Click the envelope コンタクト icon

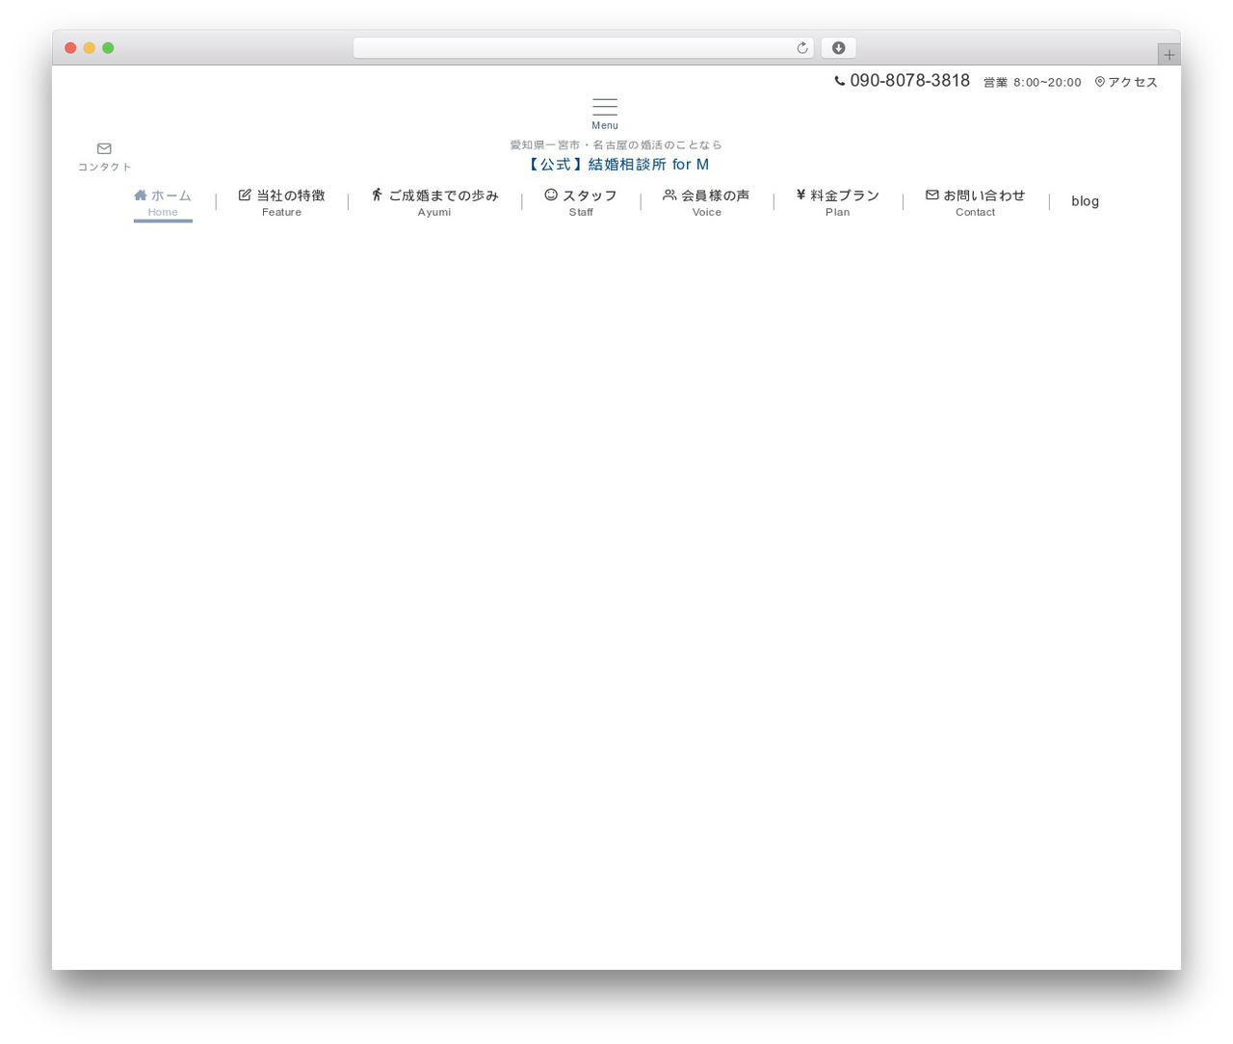point(104,148)
